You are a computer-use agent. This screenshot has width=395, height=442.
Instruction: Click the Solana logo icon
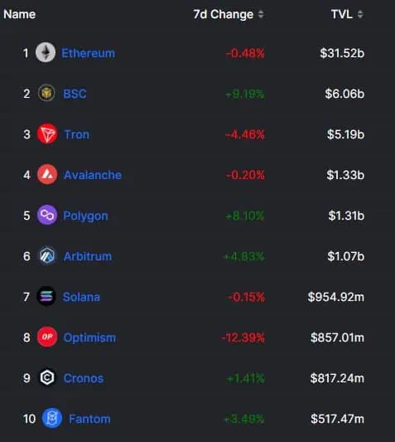46,296
